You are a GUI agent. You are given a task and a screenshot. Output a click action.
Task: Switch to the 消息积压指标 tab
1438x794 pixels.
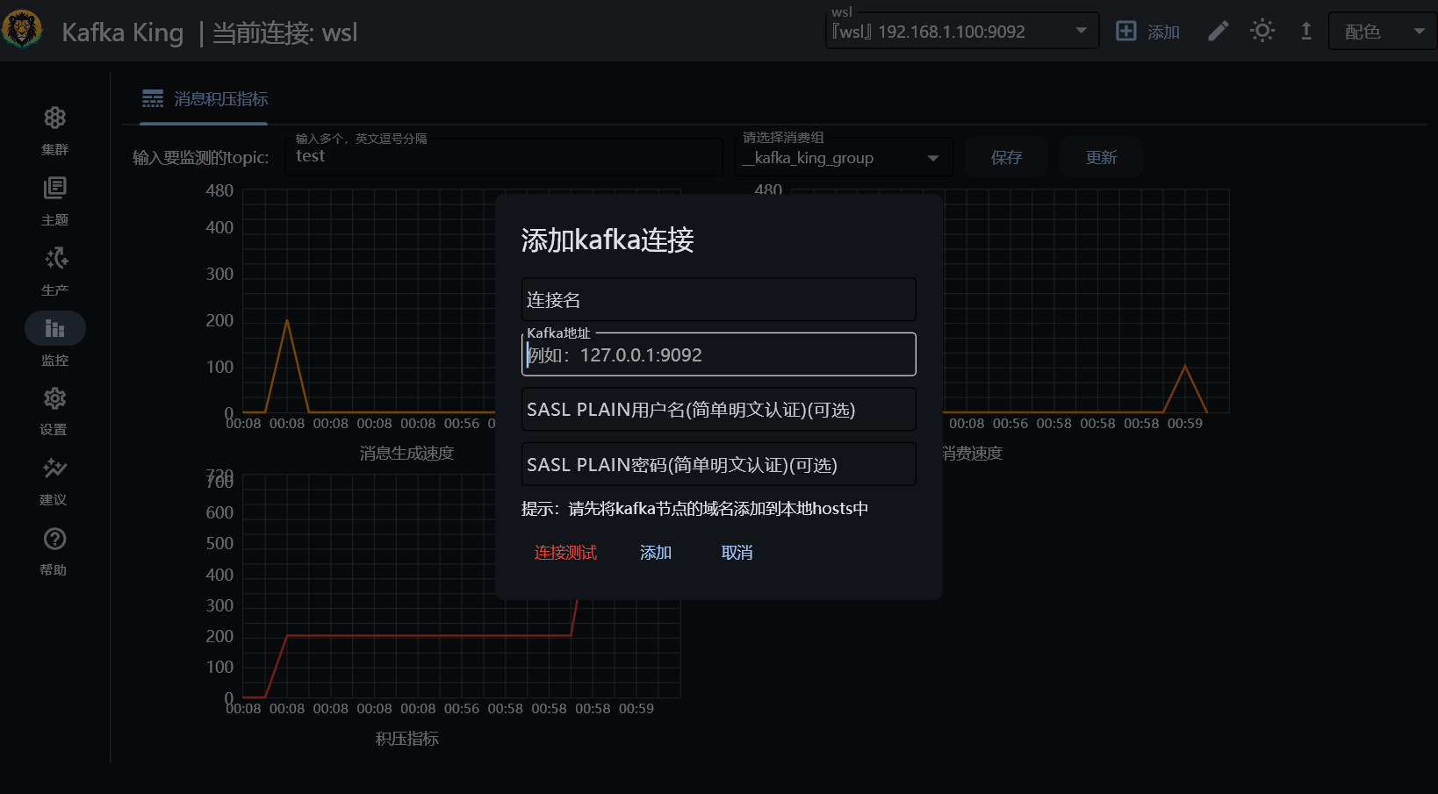(205, 99)
